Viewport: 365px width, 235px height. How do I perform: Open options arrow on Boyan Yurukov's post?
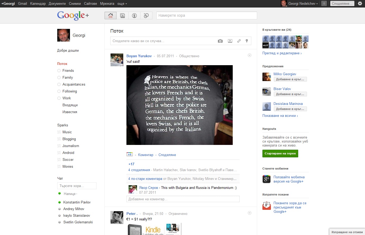249,55
